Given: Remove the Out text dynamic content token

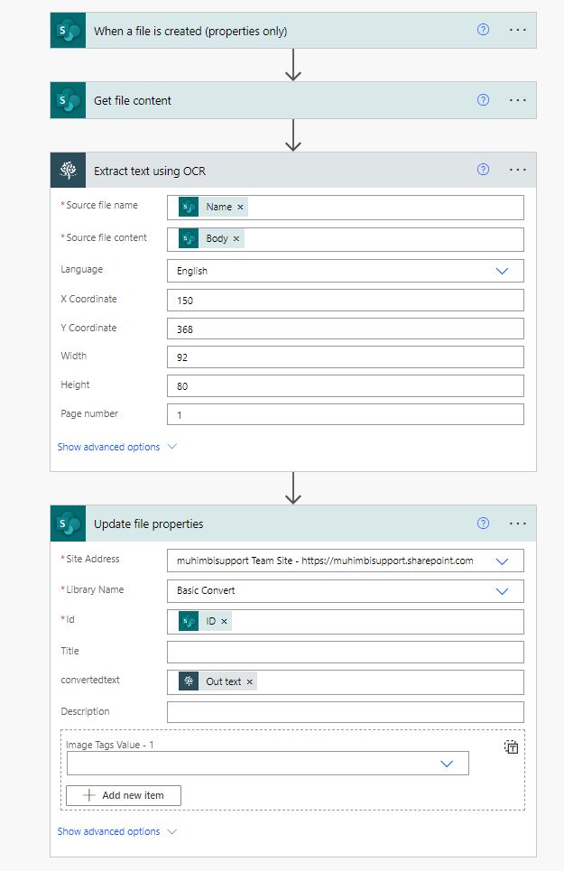Looking at the screenshot, I should coord(250,682).
